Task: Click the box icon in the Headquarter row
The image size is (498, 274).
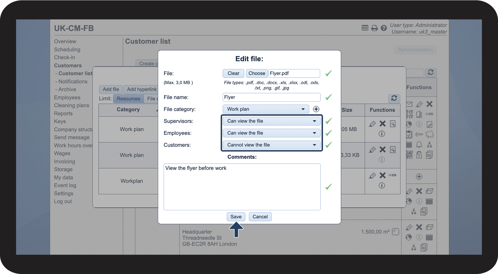Action: coord(429,227)
